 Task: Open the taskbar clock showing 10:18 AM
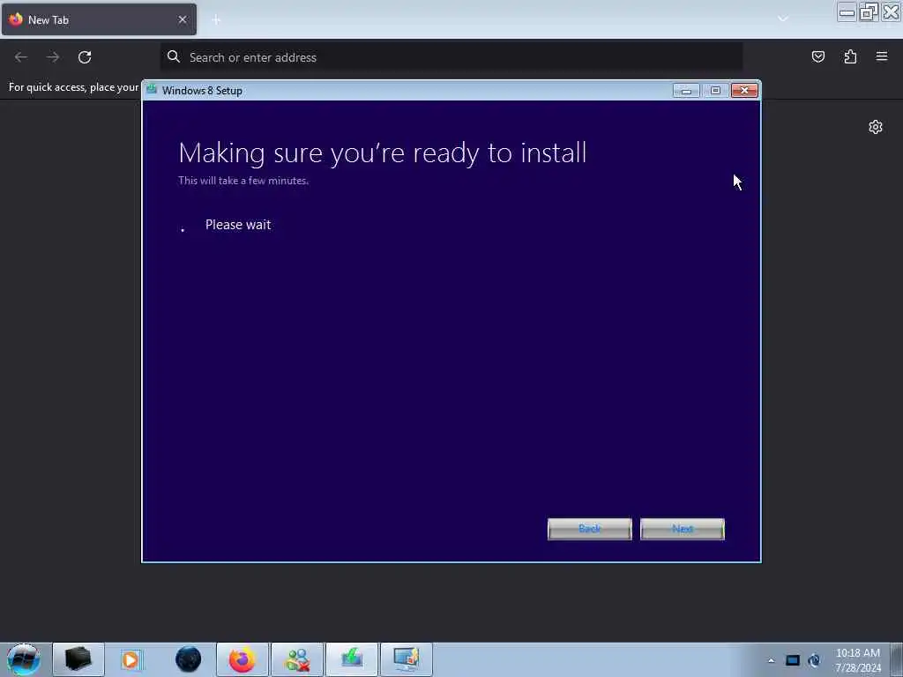click(857, 660)
